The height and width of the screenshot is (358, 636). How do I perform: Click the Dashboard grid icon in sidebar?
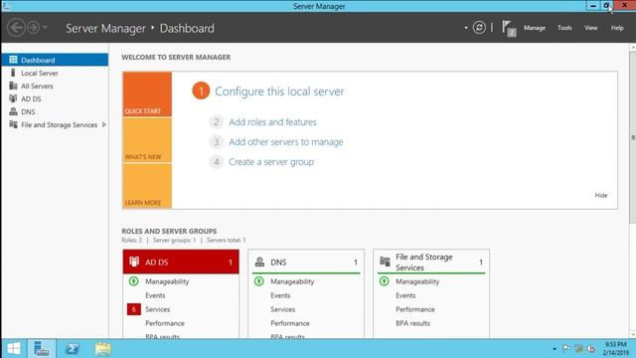(x=13, y=60)
